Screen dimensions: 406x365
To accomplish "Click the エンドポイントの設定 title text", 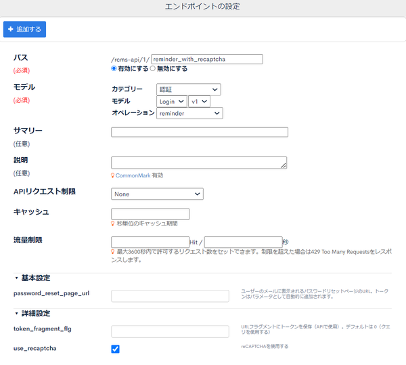I will tap(202, 7).
